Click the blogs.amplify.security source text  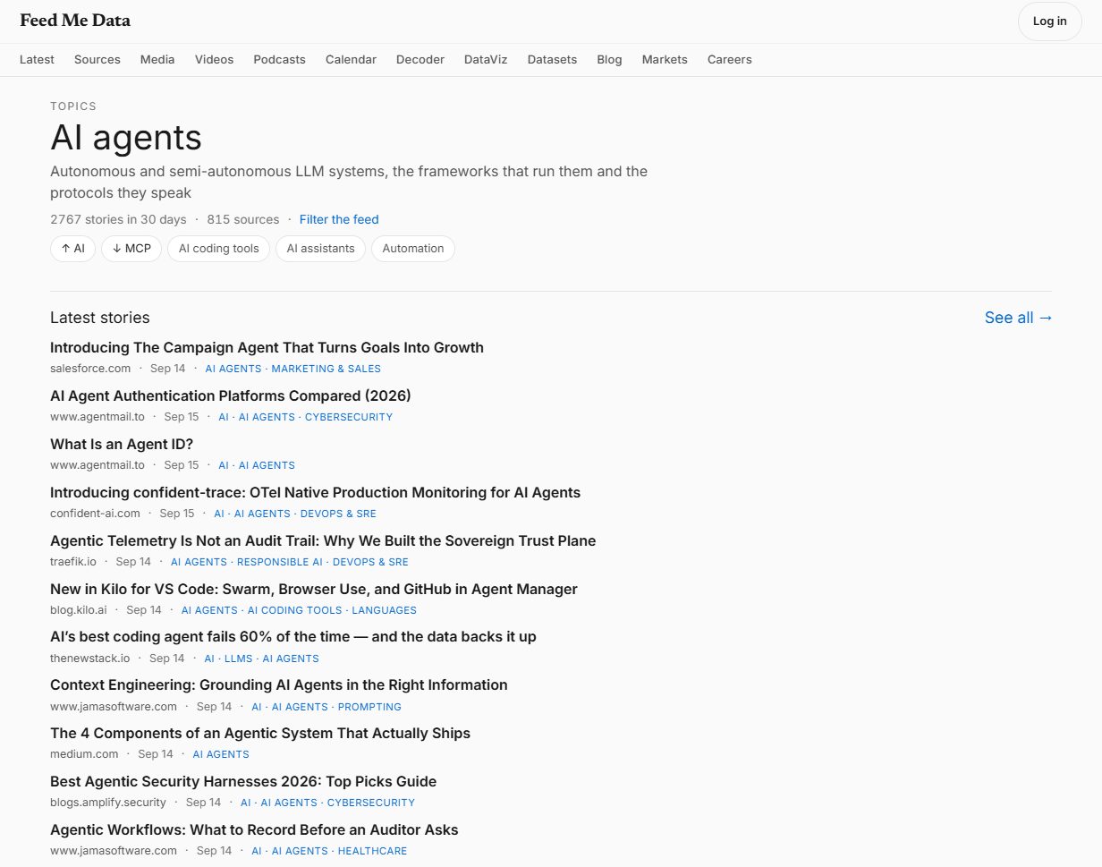pyautogui.click(x=108, y=803)
